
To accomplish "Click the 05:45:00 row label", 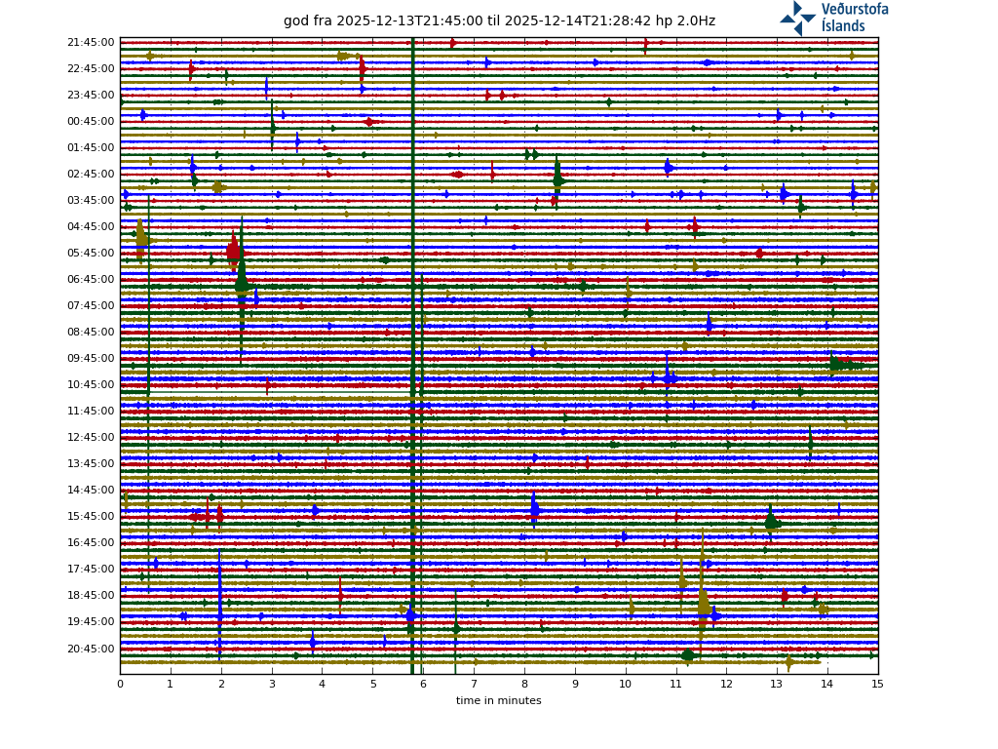I will pos(91,254).
